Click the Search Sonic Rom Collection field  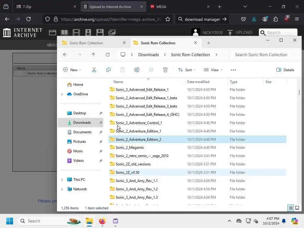click(265, 55)
